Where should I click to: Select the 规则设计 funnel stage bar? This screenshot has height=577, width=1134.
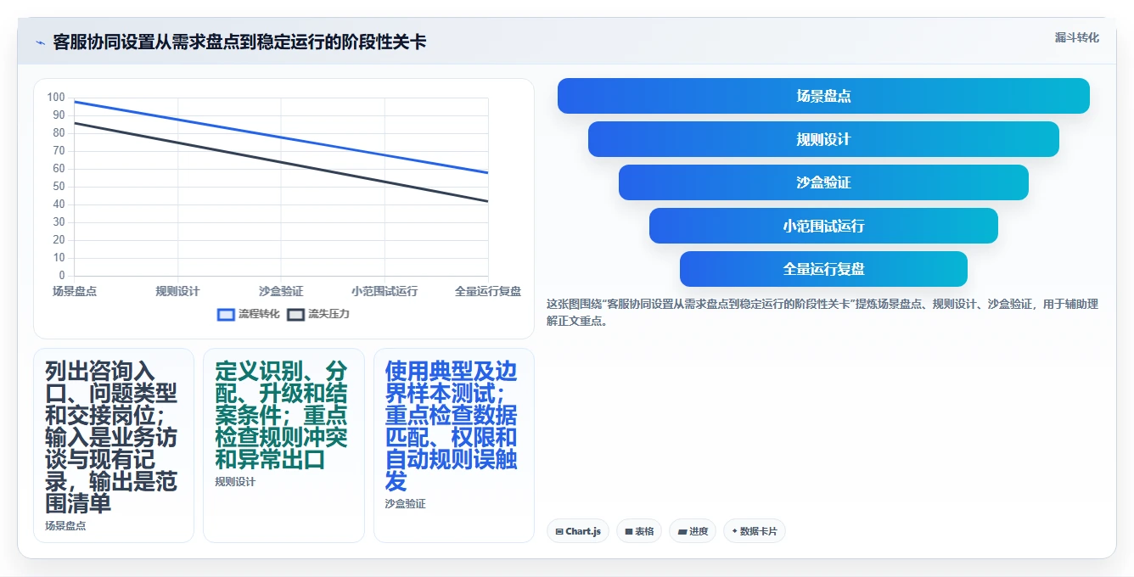823,139
